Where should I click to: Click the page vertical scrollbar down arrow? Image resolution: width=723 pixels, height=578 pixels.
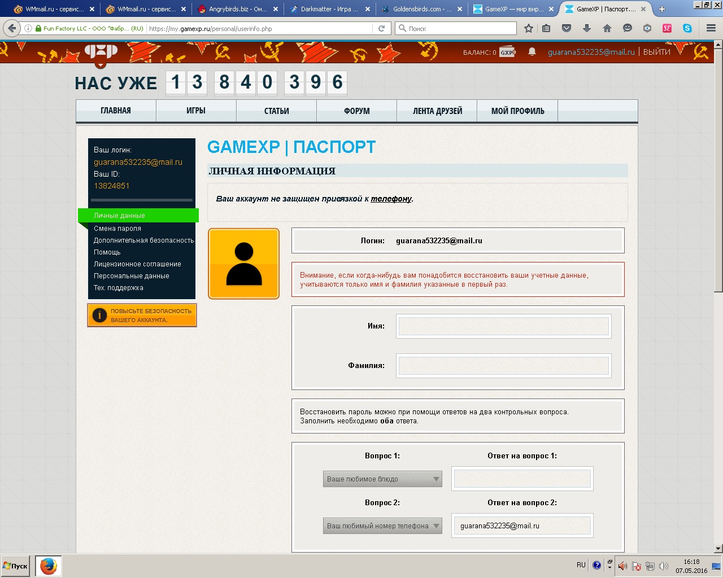[x=718, y=548]
